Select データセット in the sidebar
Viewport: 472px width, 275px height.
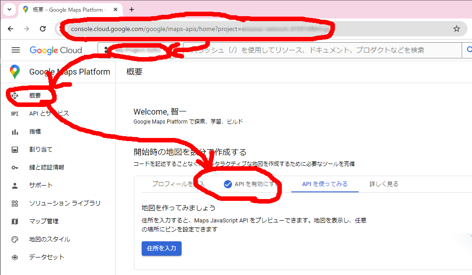(x=46, y=257)
